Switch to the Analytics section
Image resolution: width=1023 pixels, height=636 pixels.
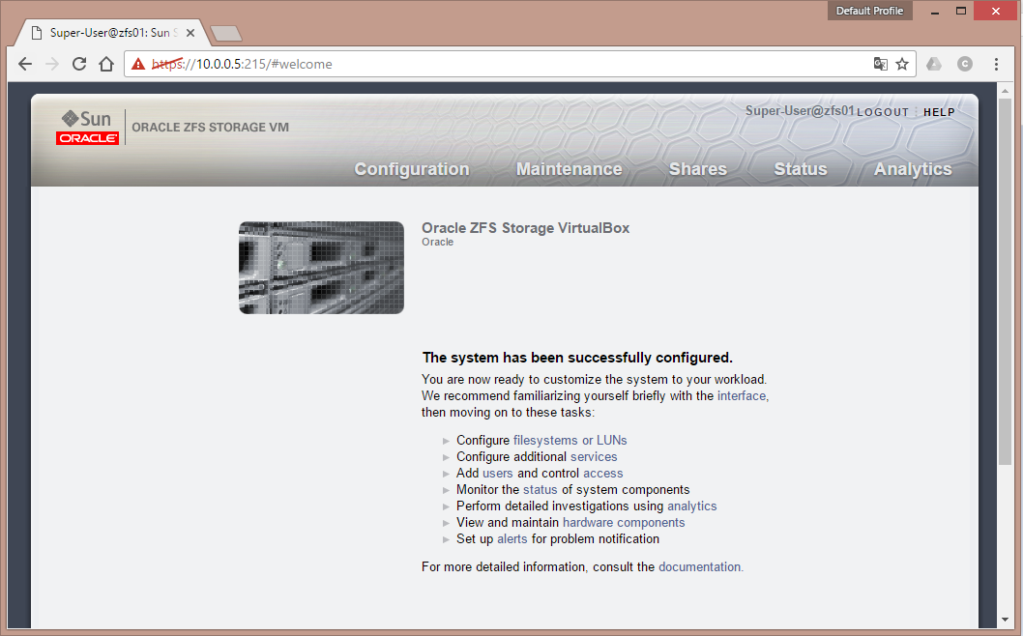913,169
